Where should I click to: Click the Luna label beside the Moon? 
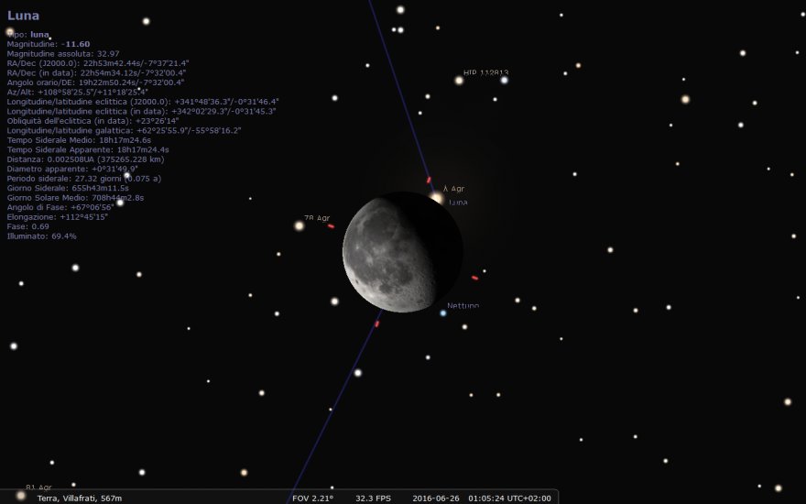coord(458,202)
